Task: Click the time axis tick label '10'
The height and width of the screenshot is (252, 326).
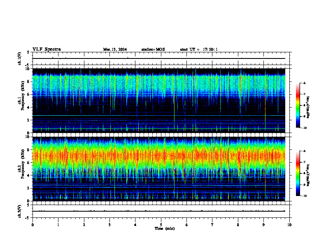Action: pos(289,225)
